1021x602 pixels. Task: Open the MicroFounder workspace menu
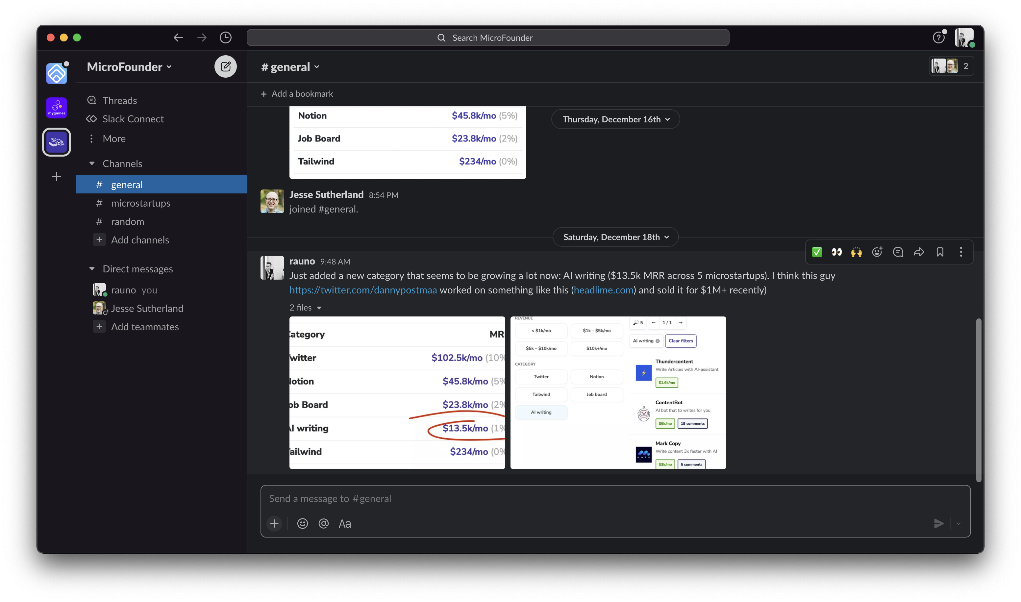click(129, 67)
